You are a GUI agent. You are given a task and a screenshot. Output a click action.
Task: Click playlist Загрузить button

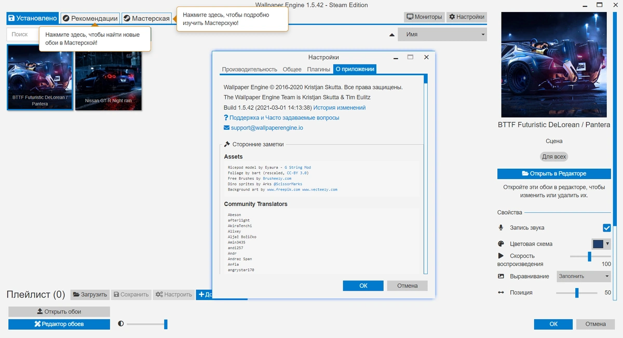click(x=90, y=294)
